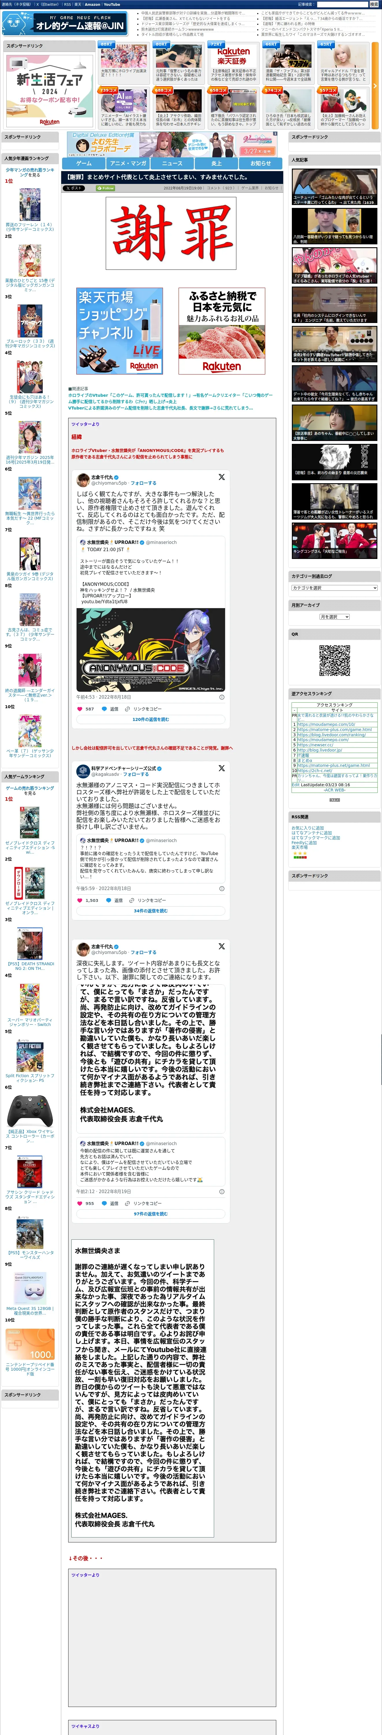Open 楽天市場 ショッピングチャンネル LIVE ad
The height and width of the screenshot is (1735, 382).
click(x=119, y=331)
